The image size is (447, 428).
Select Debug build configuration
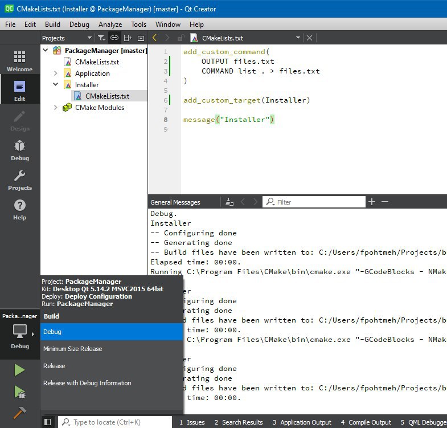(x=112, y=332)
